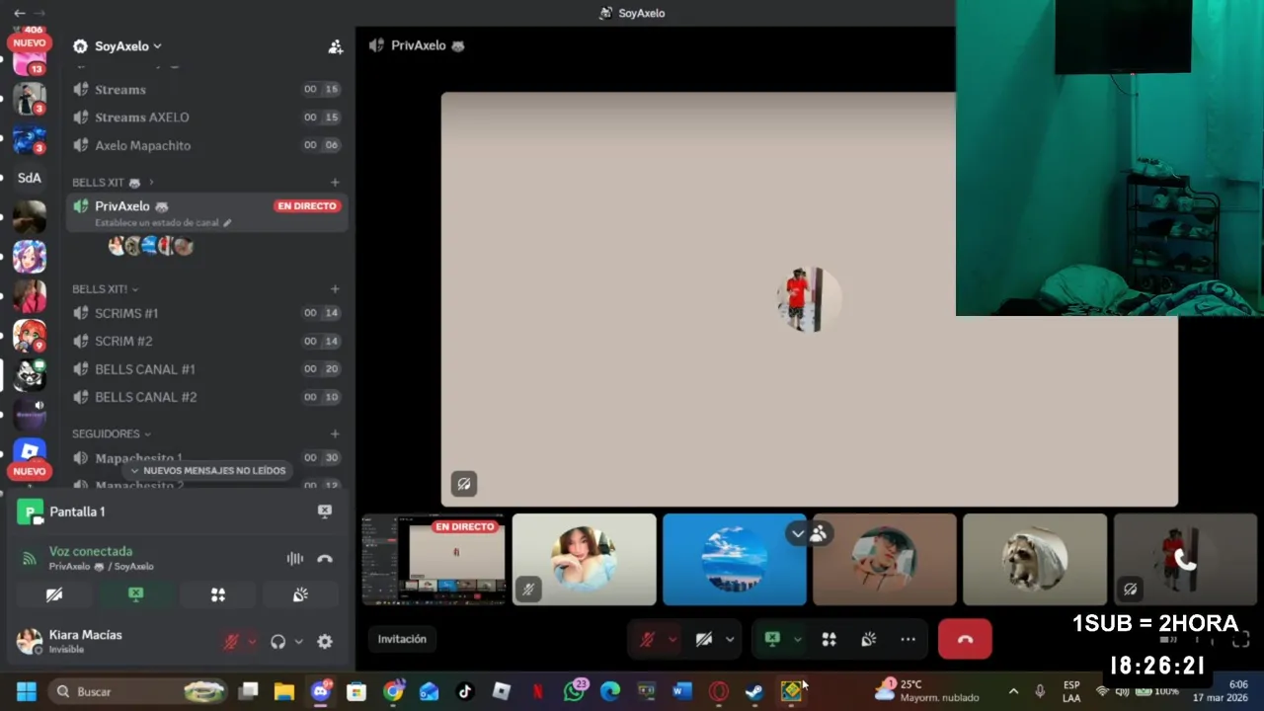
Task: Click the PrivAxelo channel title in call header
Action: click(x=419, y=45)
